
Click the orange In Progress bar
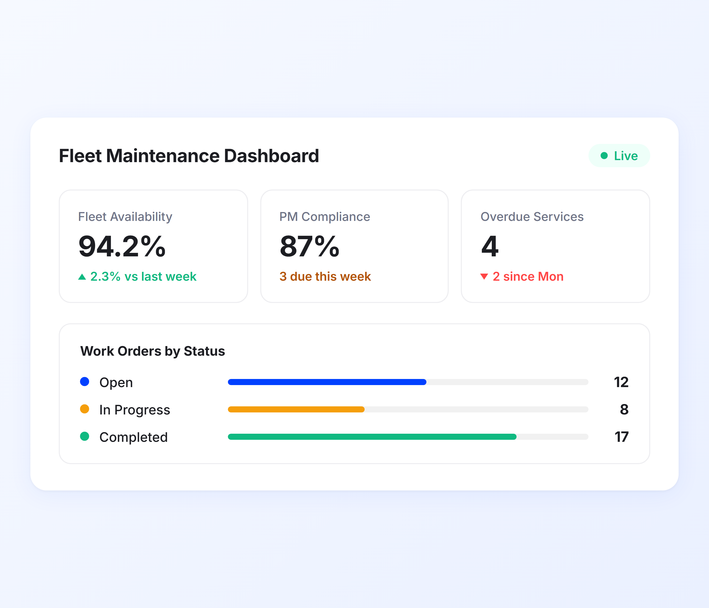pos(296,409)
